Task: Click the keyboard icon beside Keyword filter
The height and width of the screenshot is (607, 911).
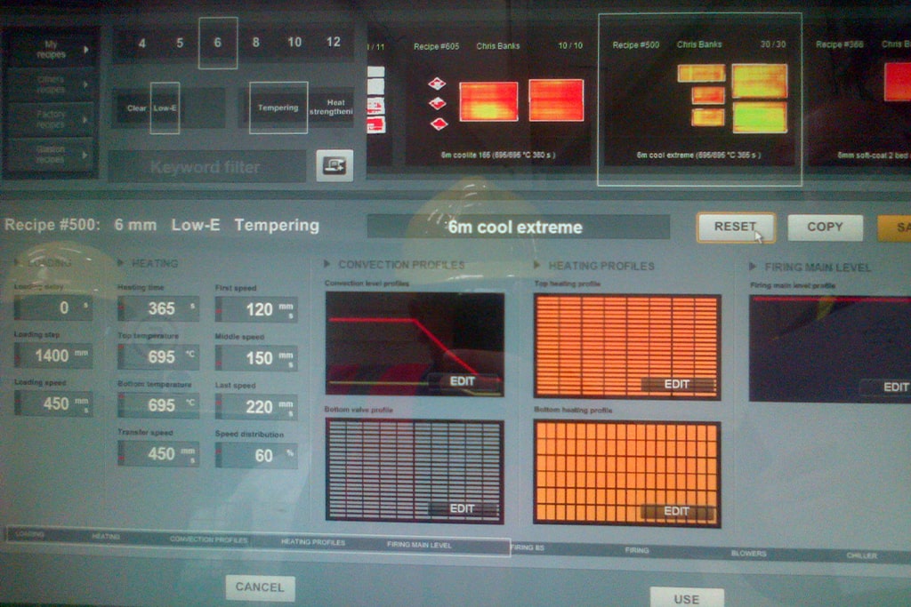Action: [335, 165]
